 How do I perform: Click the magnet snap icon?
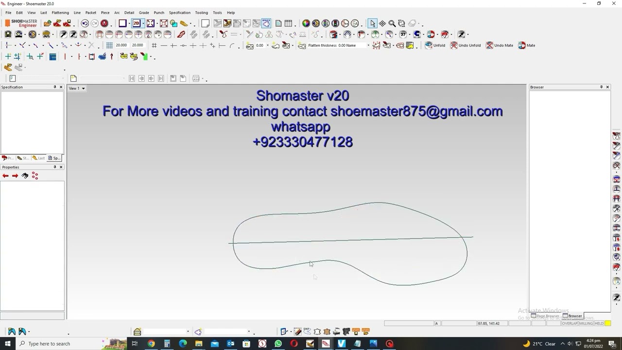click(x=416, y=35)
